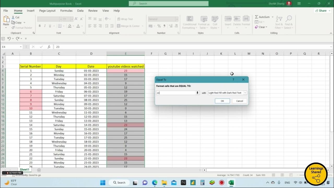This screenshot has width=334, height=188.
Task: Click the Search box in title bar
Action: pos(169,3)
